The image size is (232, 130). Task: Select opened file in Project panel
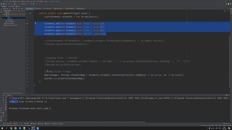point(14,9)
